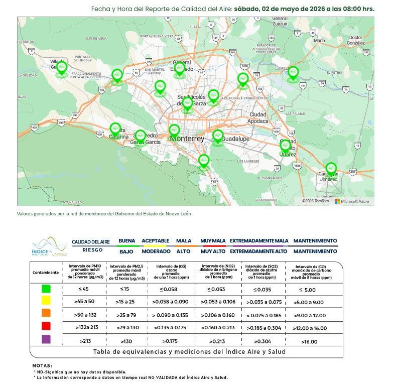Click the >0.035 a 0.075 SO2 cell
Screen dimensions: 395x385
pyautogui.click(x=264, y=302)
